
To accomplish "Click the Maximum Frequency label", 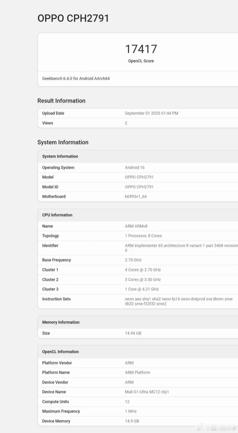I will coord(61,411).
